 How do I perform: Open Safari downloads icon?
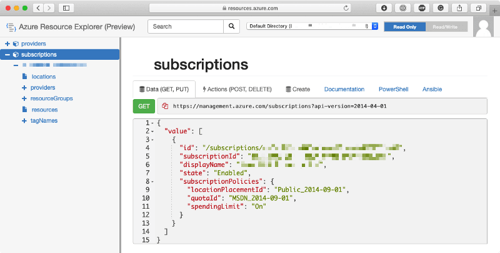(x=384, y=8)
